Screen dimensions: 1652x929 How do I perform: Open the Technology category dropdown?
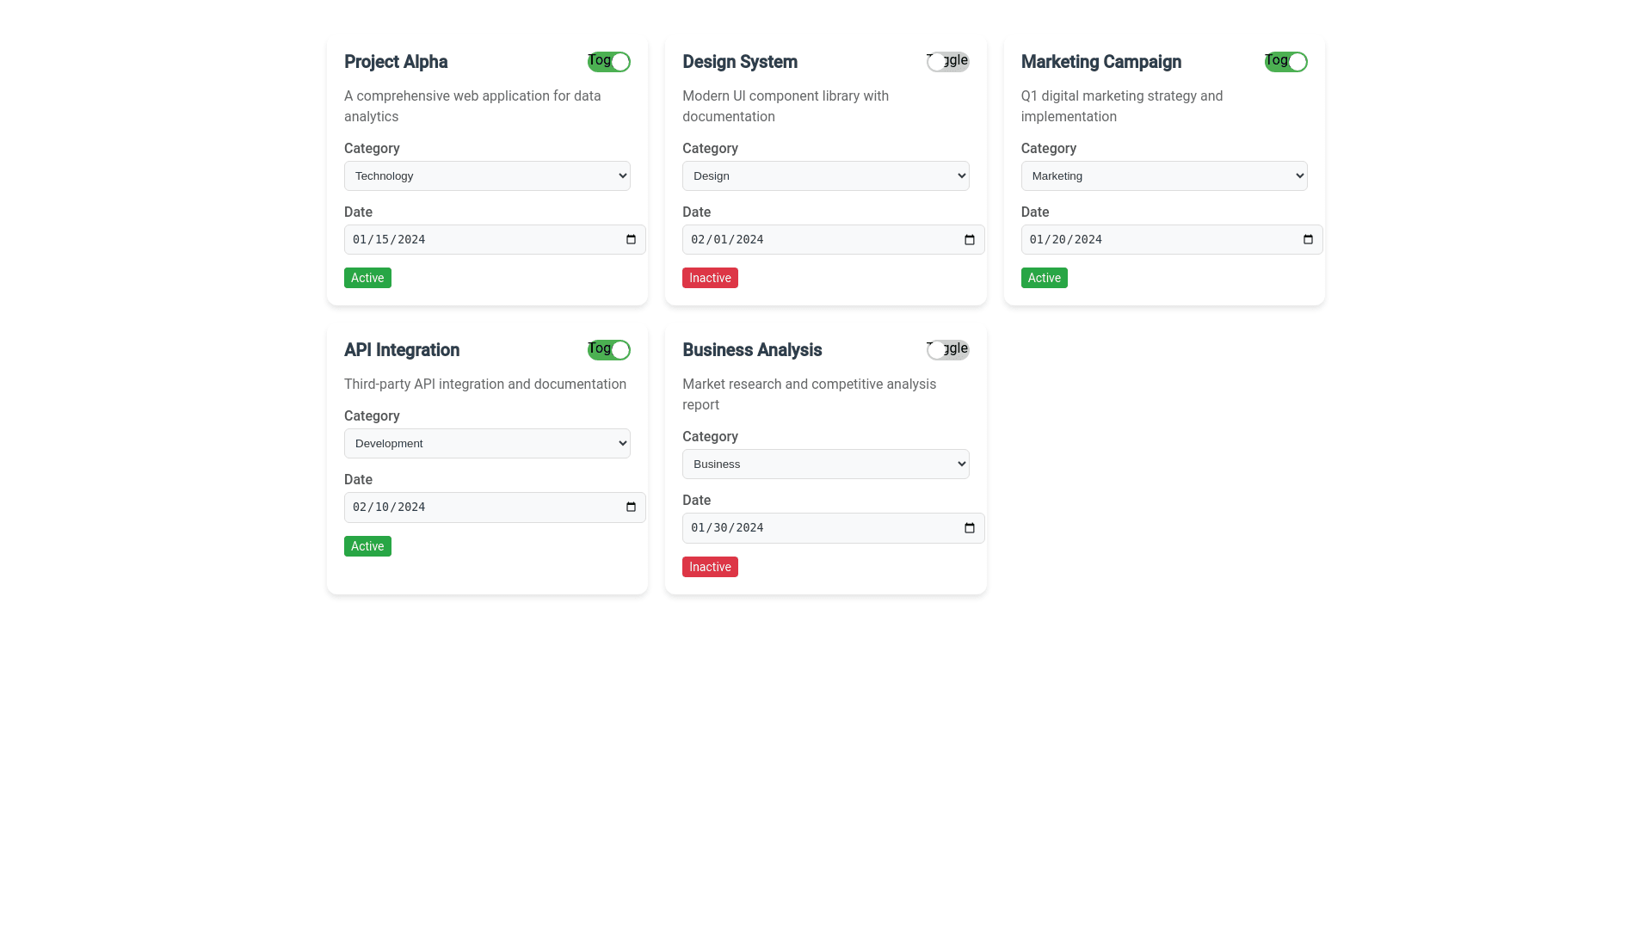coord(487,176)
